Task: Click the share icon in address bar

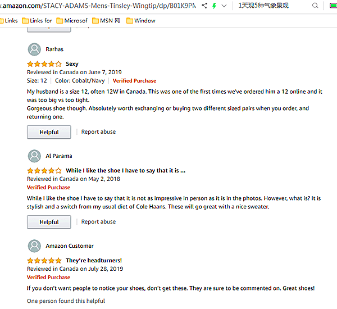Action: (204, 6)
